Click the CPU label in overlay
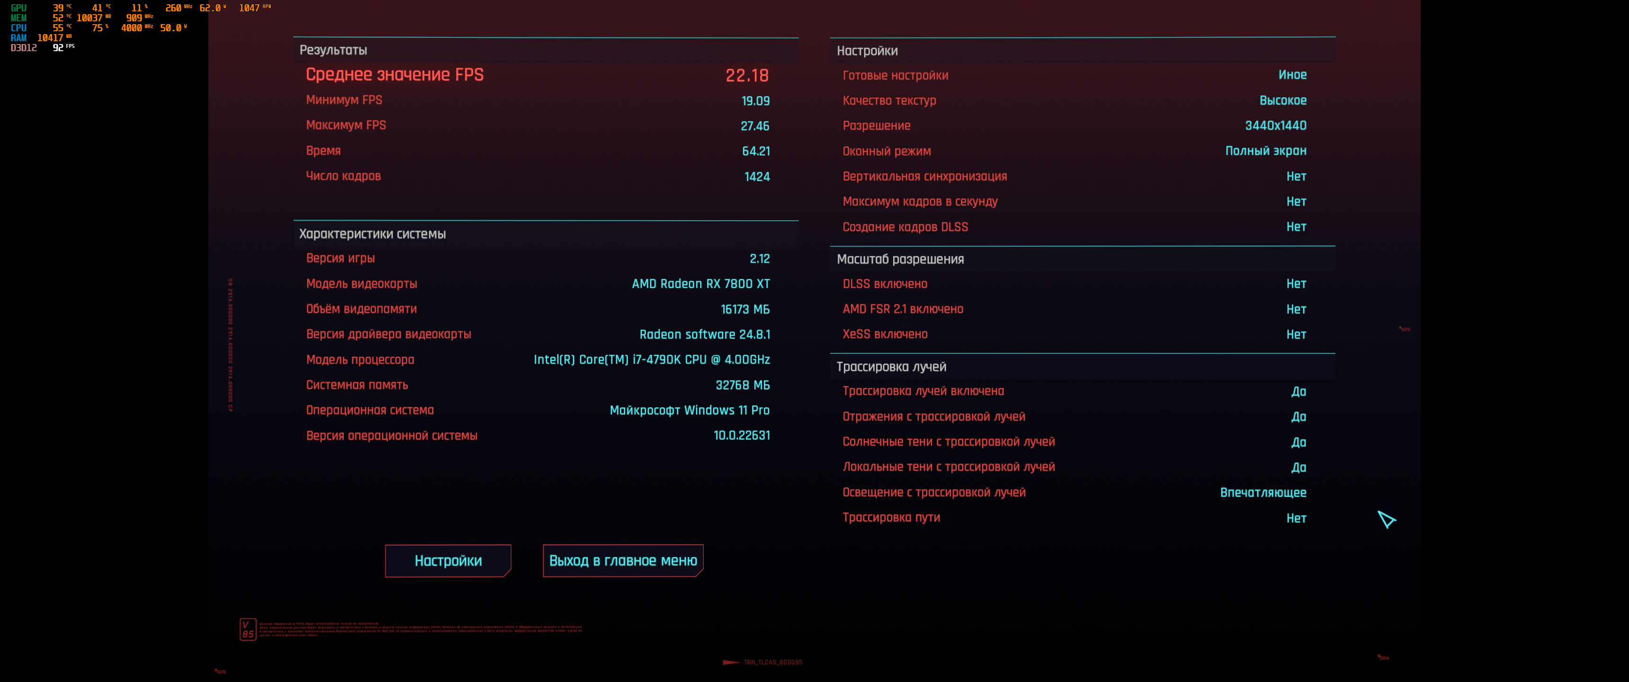Viewport: 1629px width, 682px height. pyautogui.click(x=18, y=28)
